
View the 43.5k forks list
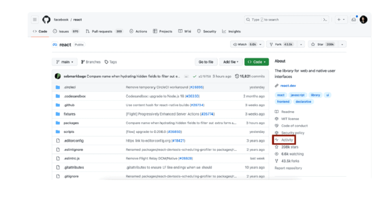tap(287, 161)
